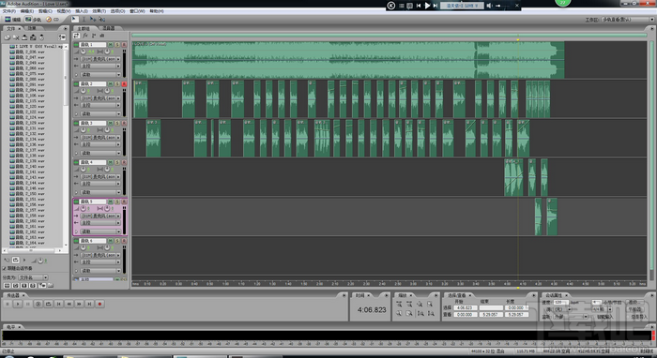Show the FX controls in the Main panel
This screenshot has width=657, height=358.
click(85, 36)
